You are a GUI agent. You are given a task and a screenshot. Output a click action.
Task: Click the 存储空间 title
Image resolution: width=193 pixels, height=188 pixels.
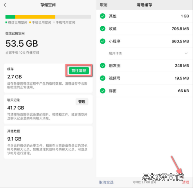pyautogui.click(x=48, y=5)
